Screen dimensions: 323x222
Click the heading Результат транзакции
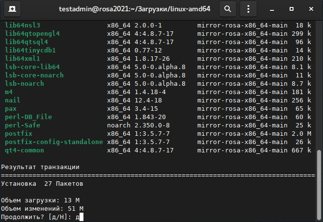40,167
